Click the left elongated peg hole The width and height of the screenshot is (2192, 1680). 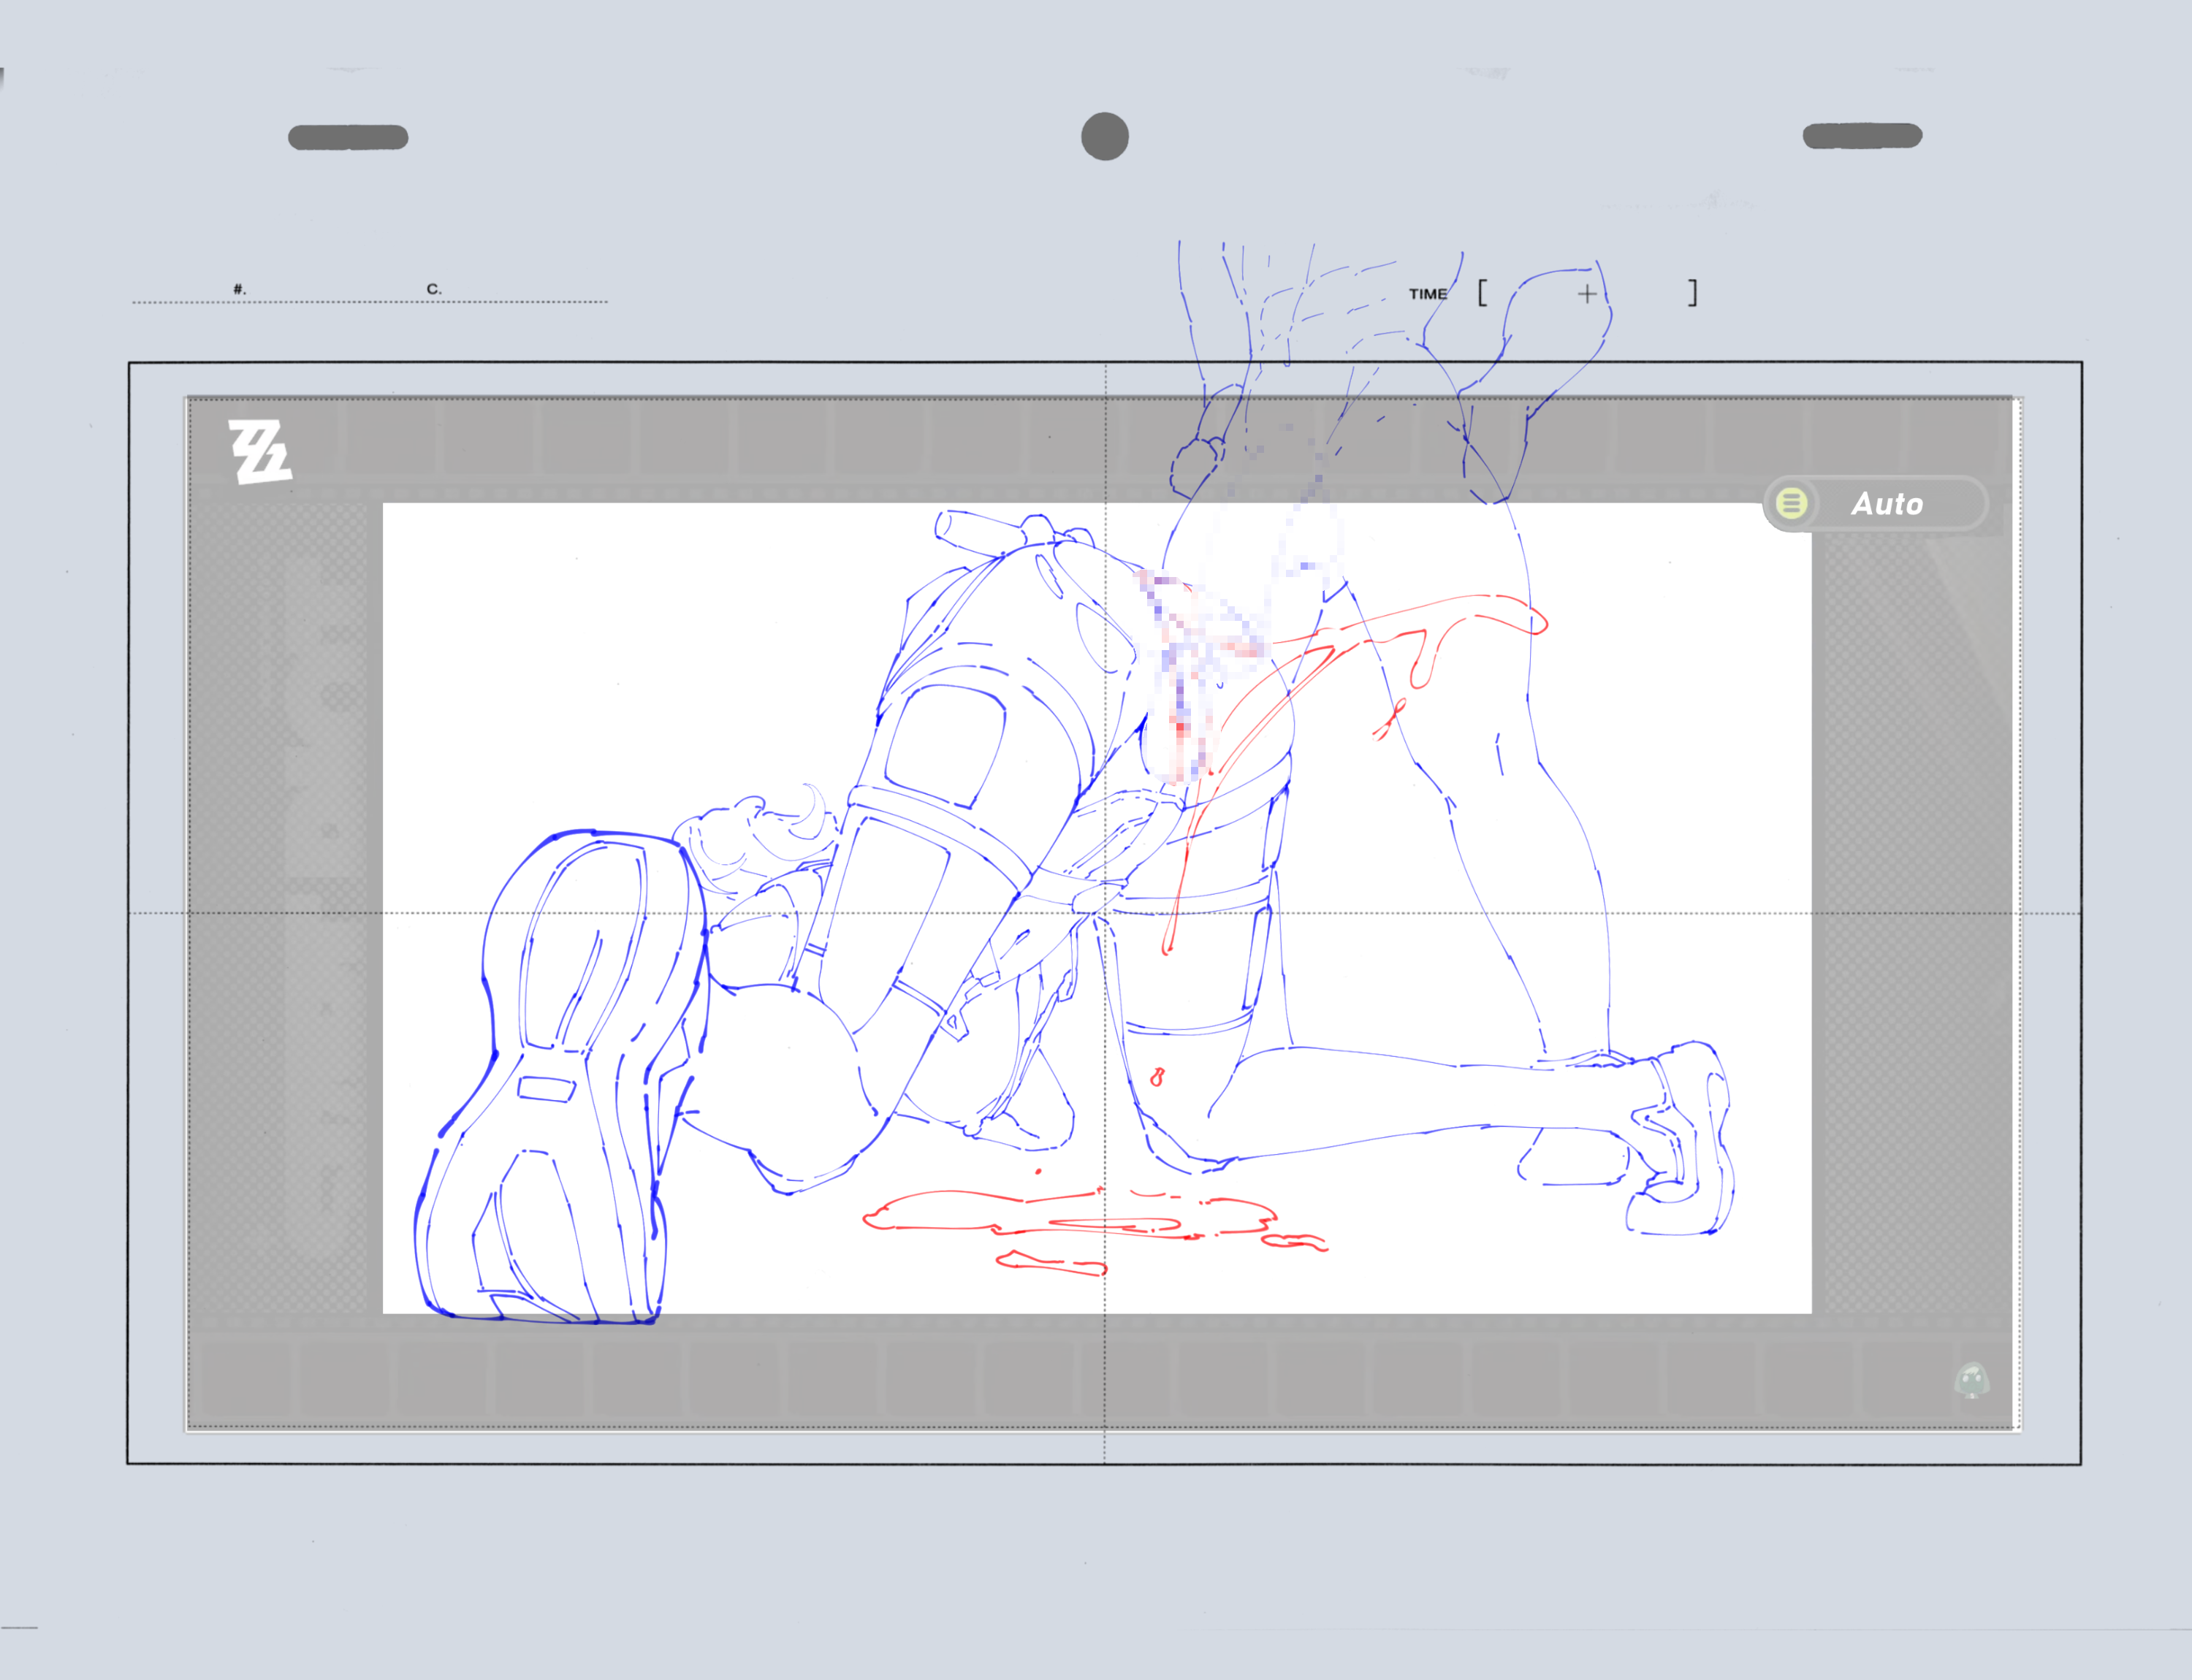point(348,137)
